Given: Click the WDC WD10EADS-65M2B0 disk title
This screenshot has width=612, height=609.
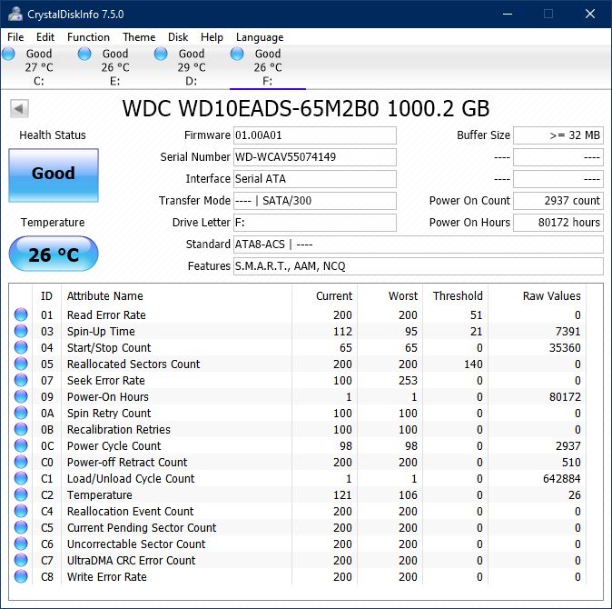Looking at the screenshot, I should click(306, 108).
